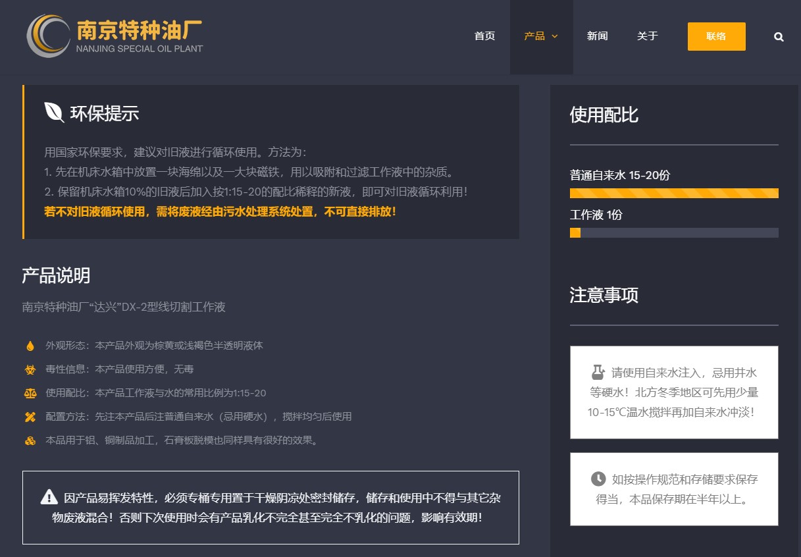
Task: Click text 配置方法：先注本产品后注普通自来水
Action: (199, 417)
